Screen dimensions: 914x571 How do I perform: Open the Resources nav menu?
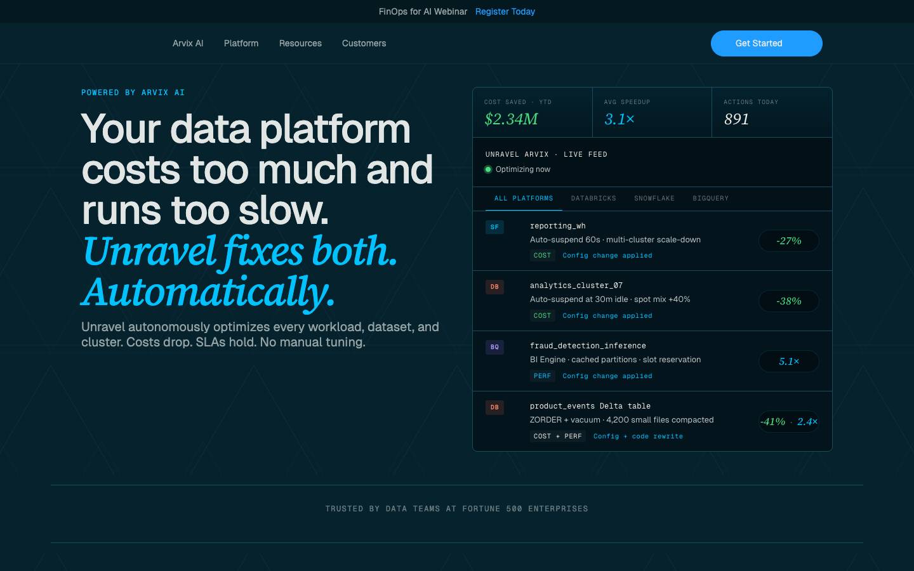click(300, 43)
